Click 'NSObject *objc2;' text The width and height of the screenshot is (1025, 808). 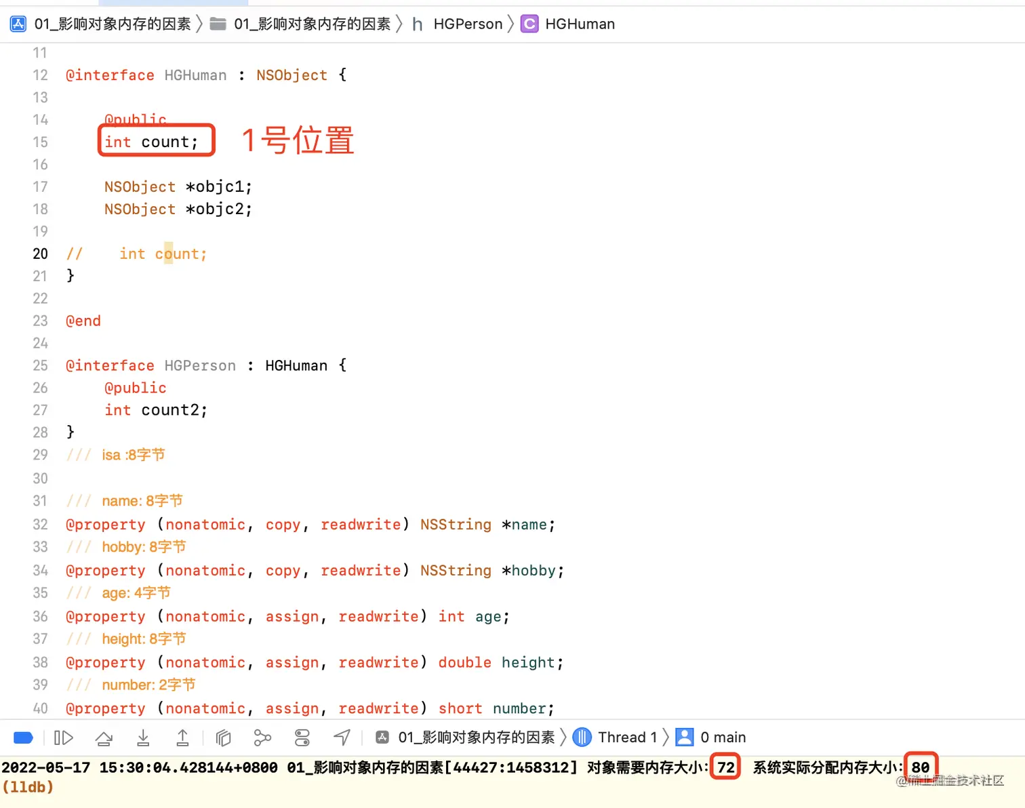[178, 209]
